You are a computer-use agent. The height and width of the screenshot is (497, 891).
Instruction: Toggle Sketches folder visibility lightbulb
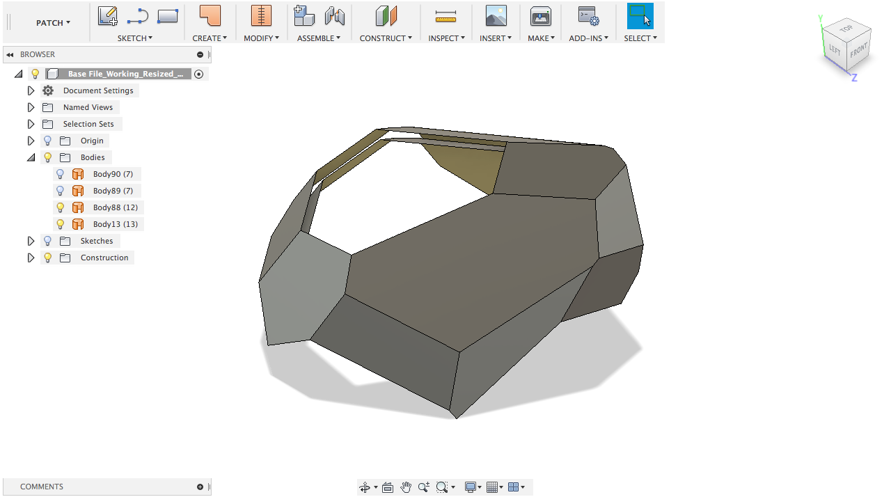[48, 241]
